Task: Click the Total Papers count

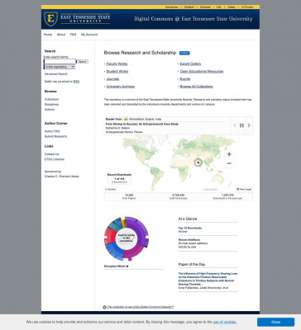Action: click(129, 195)
